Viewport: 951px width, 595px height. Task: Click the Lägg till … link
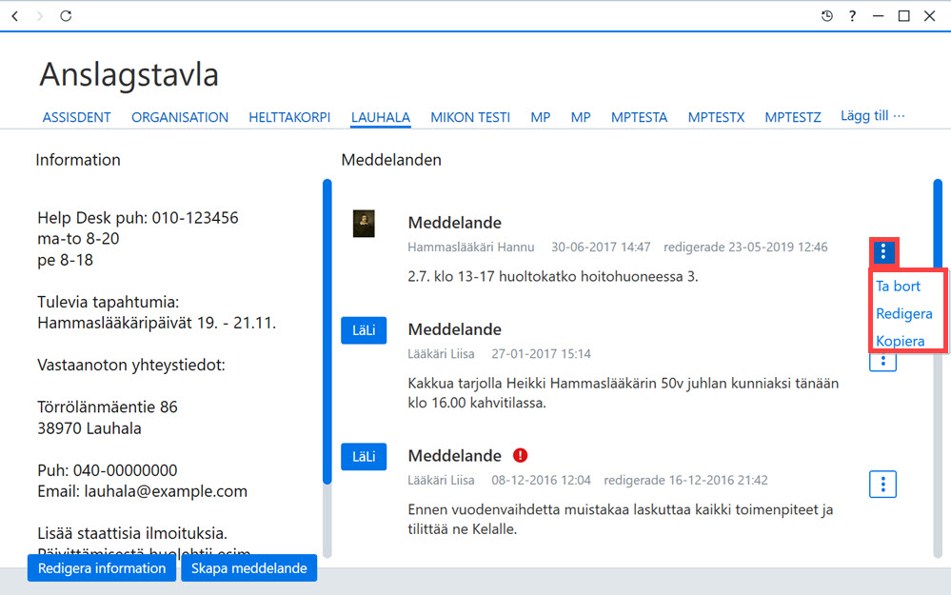(872, 116)
